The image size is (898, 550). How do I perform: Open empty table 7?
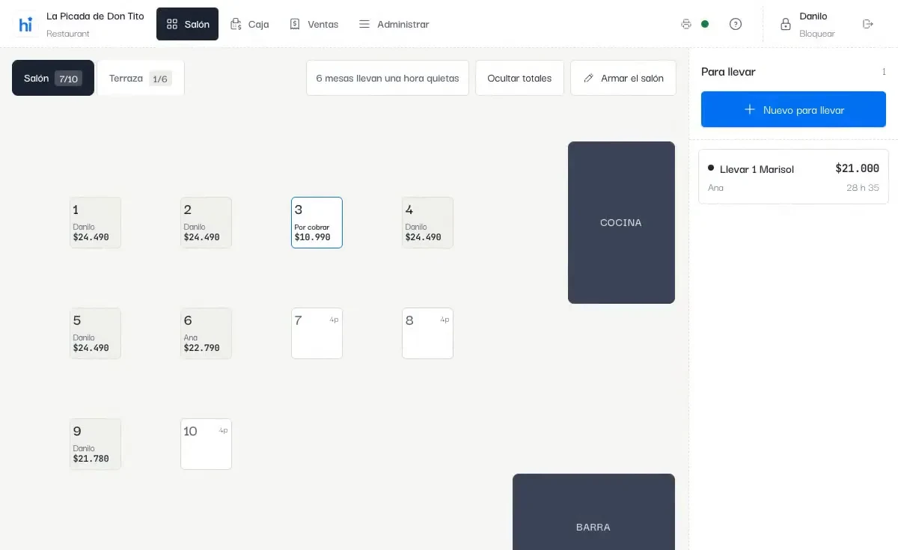[317, 333]
